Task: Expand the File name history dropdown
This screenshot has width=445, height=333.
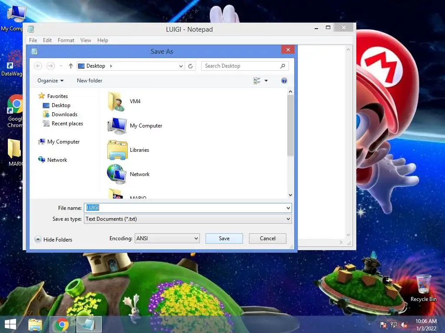Action: tap(289, 208)
